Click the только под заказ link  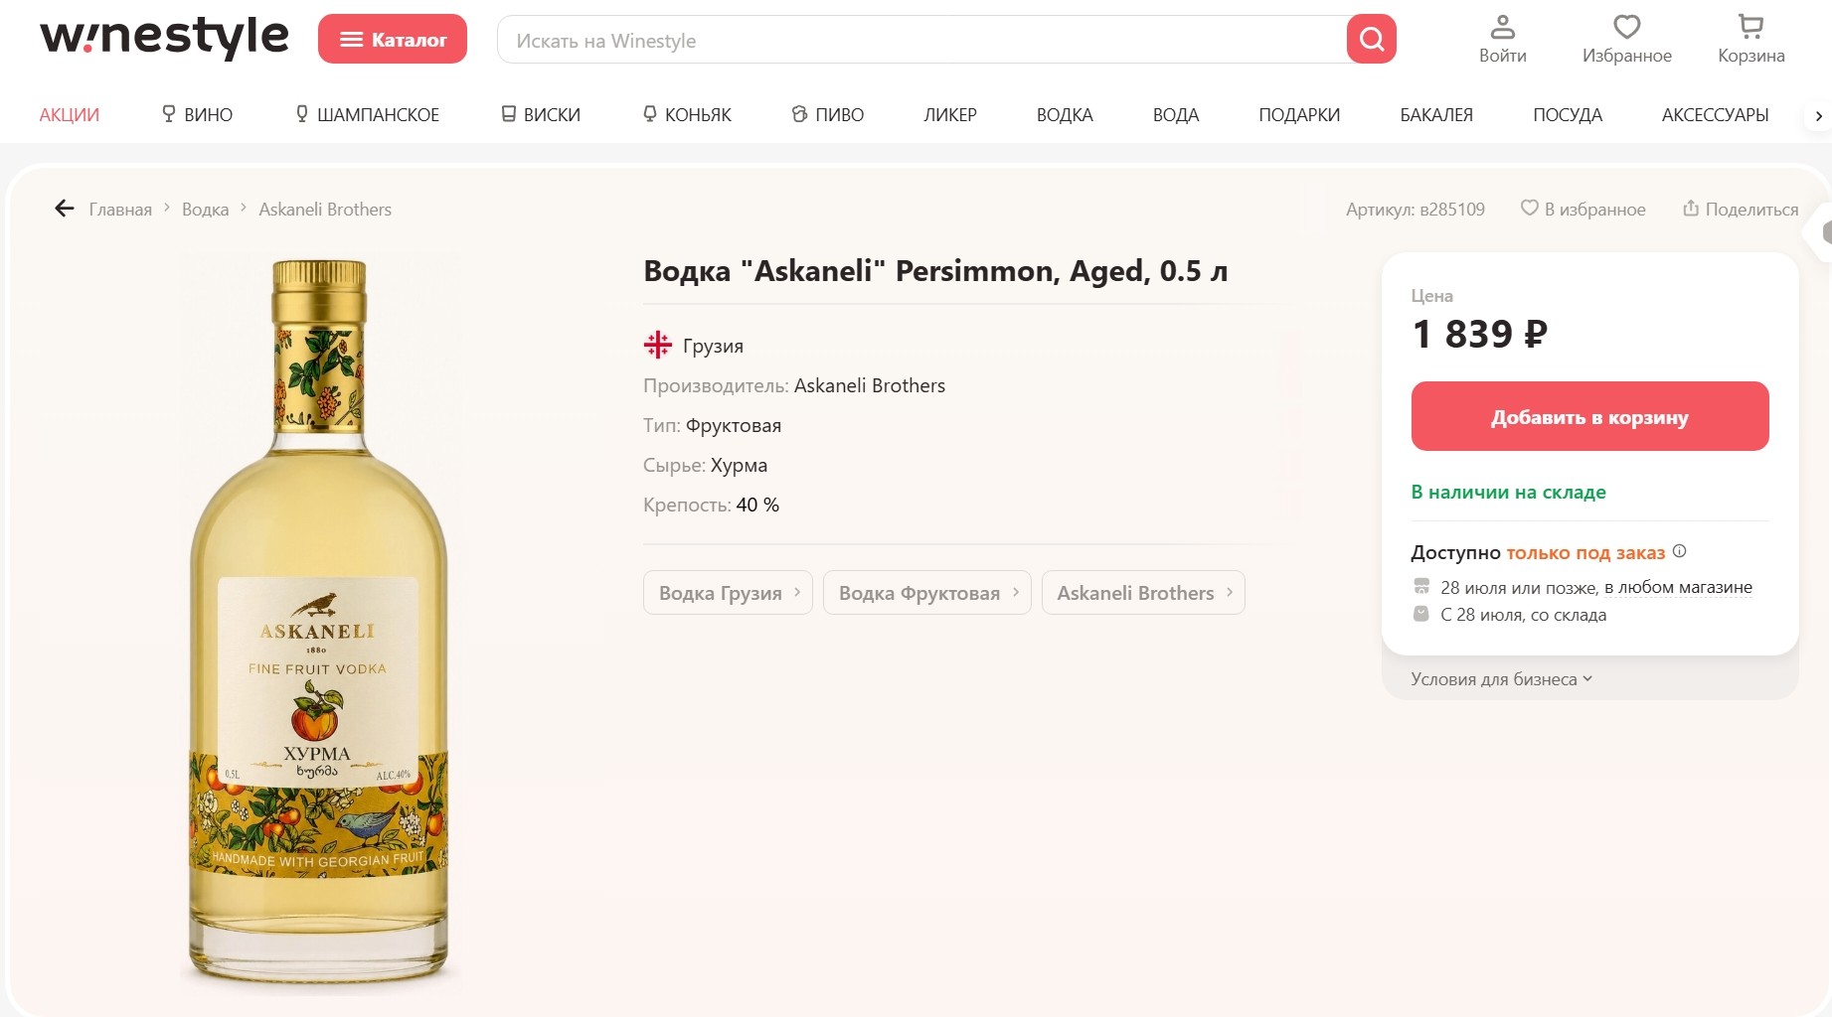coord(1585,552)
